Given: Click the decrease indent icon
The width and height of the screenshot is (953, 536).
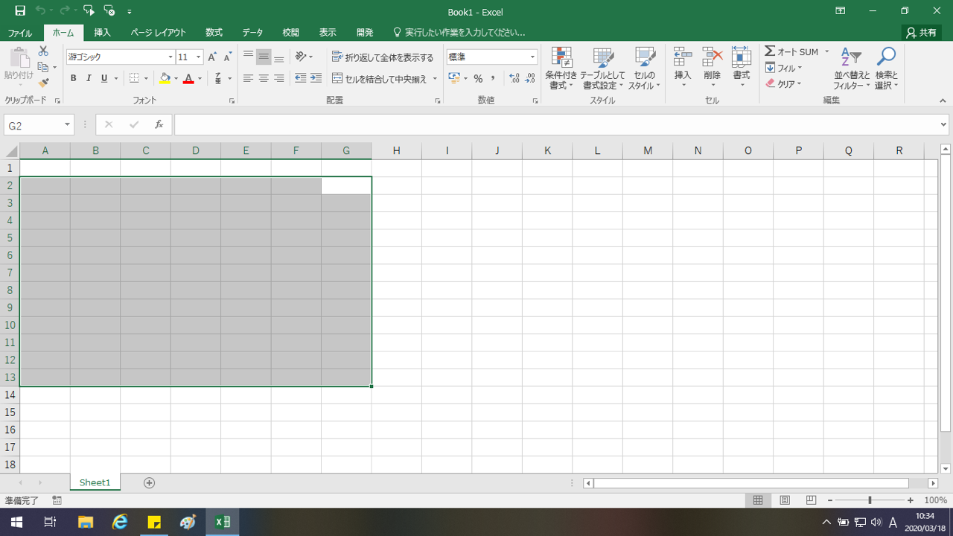Looking at the screenshot, I should (x=300, y=78).
